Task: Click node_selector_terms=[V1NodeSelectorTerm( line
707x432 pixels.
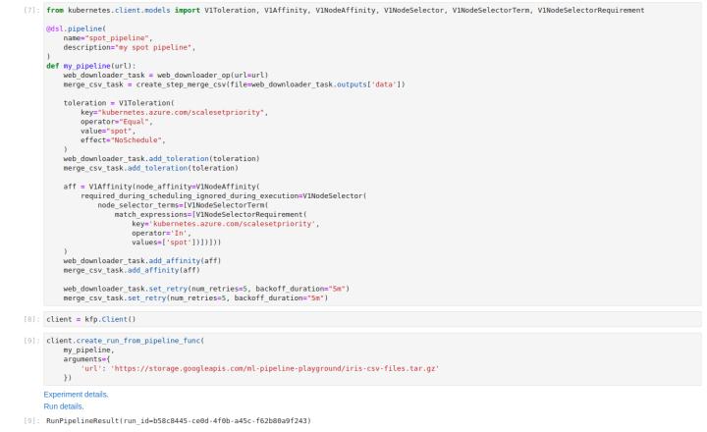Action: pos(183,205)
